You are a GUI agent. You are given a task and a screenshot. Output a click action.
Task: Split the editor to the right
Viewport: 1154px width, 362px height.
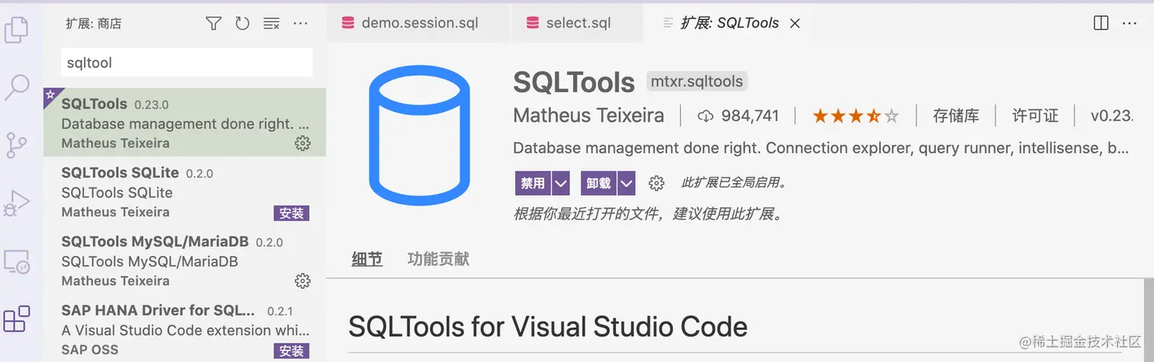pyautogui.click(x=1101, y=23)
